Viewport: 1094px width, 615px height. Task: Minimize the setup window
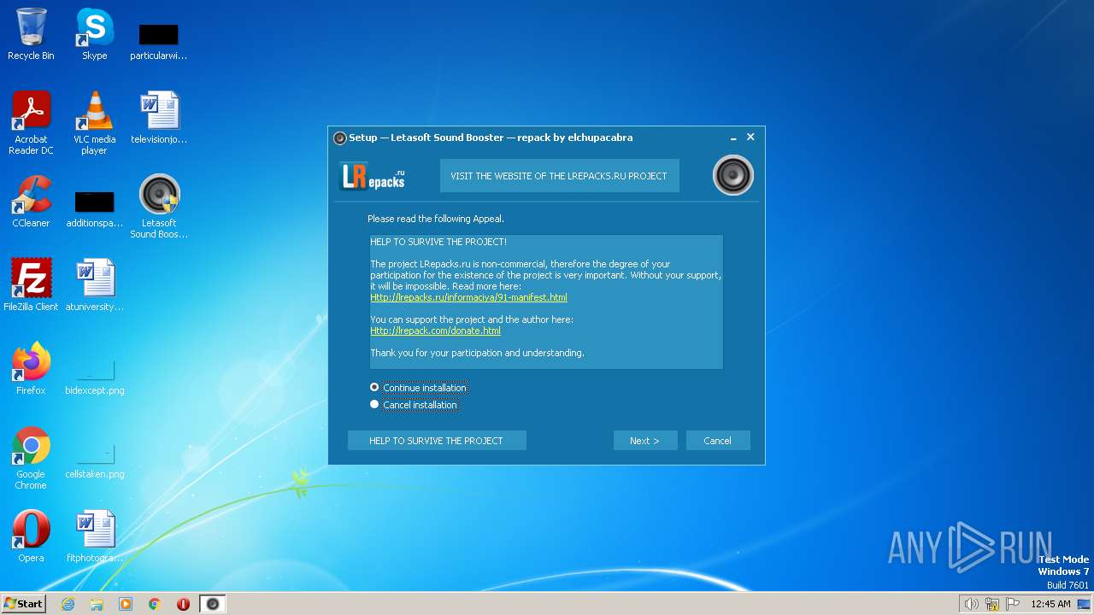[733, 138]
